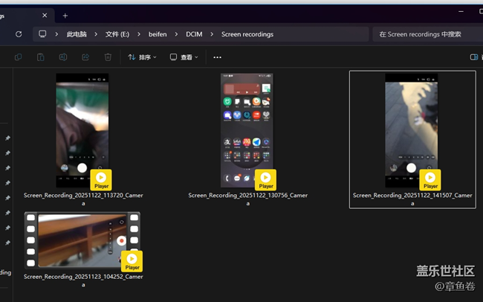This screenshot has height=302, width=483.
Task: Open the 排序 sort dropdown
Action: point(141,57)
